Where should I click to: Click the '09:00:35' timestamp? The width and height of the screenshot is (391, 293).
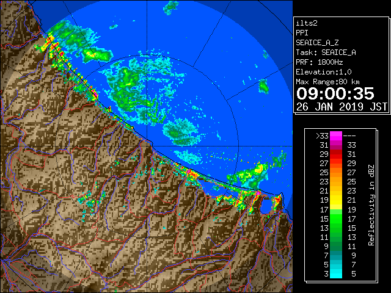[x=335, y=93]
